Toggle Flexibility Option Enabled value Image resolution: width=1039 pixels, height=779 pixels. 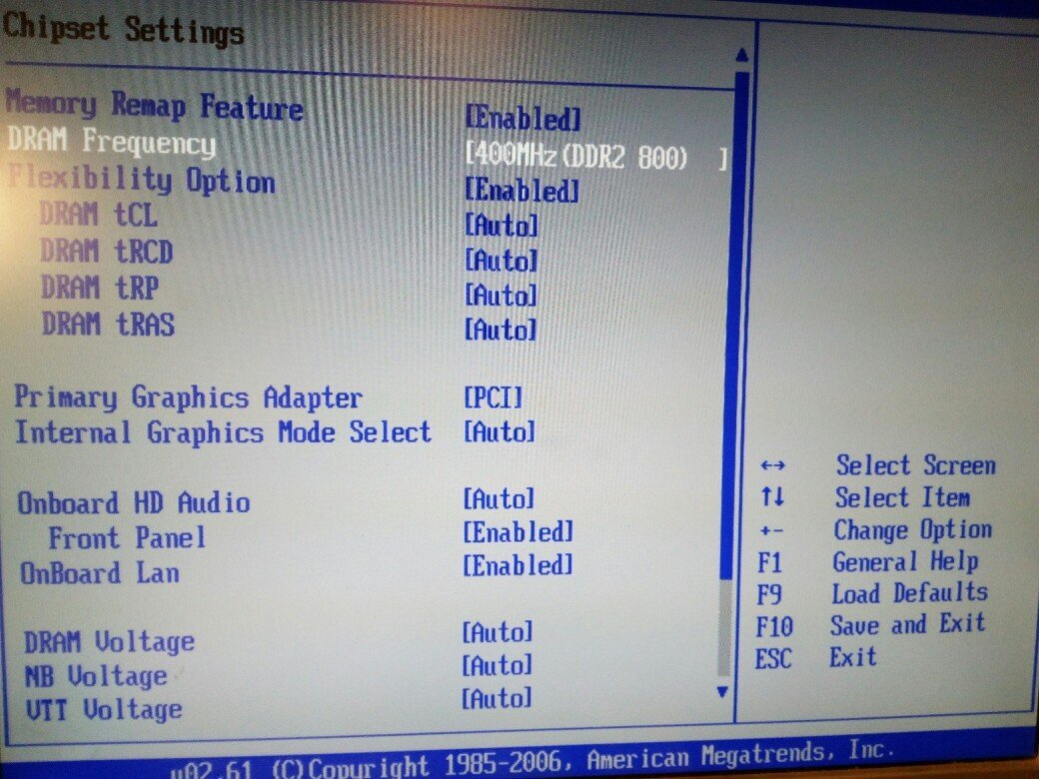click(521, 192)
